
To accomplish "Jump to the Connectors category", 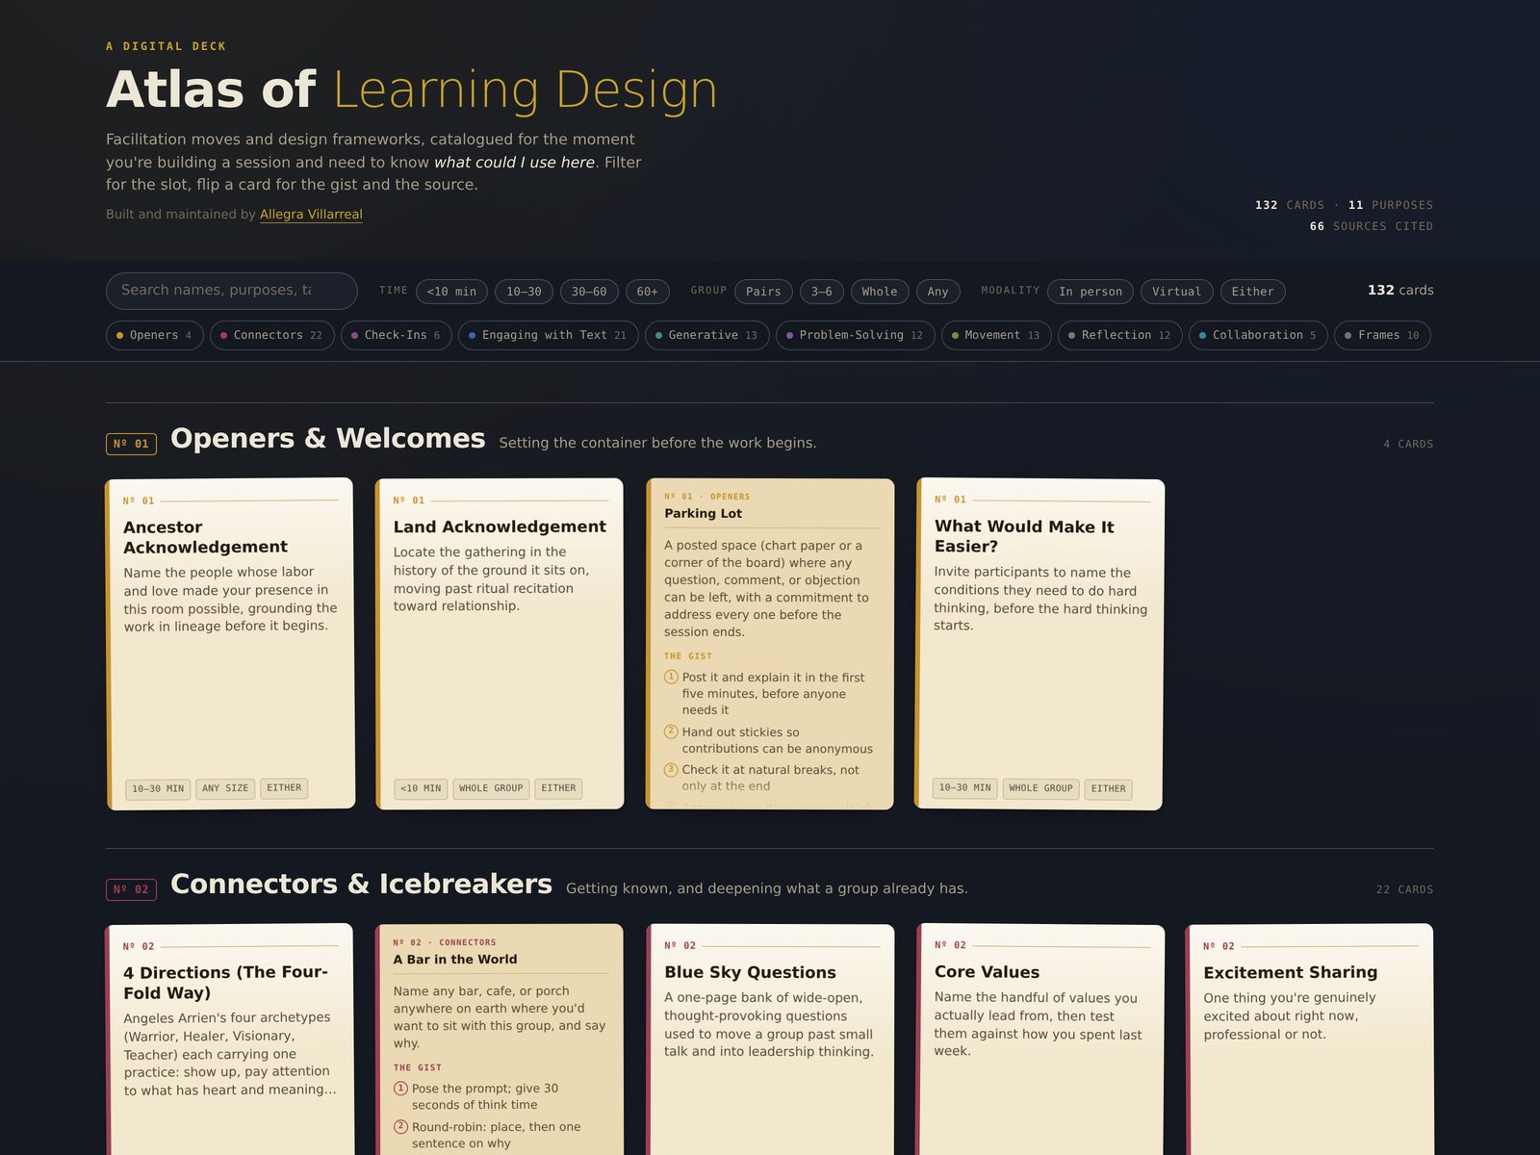I will [272, 335].
